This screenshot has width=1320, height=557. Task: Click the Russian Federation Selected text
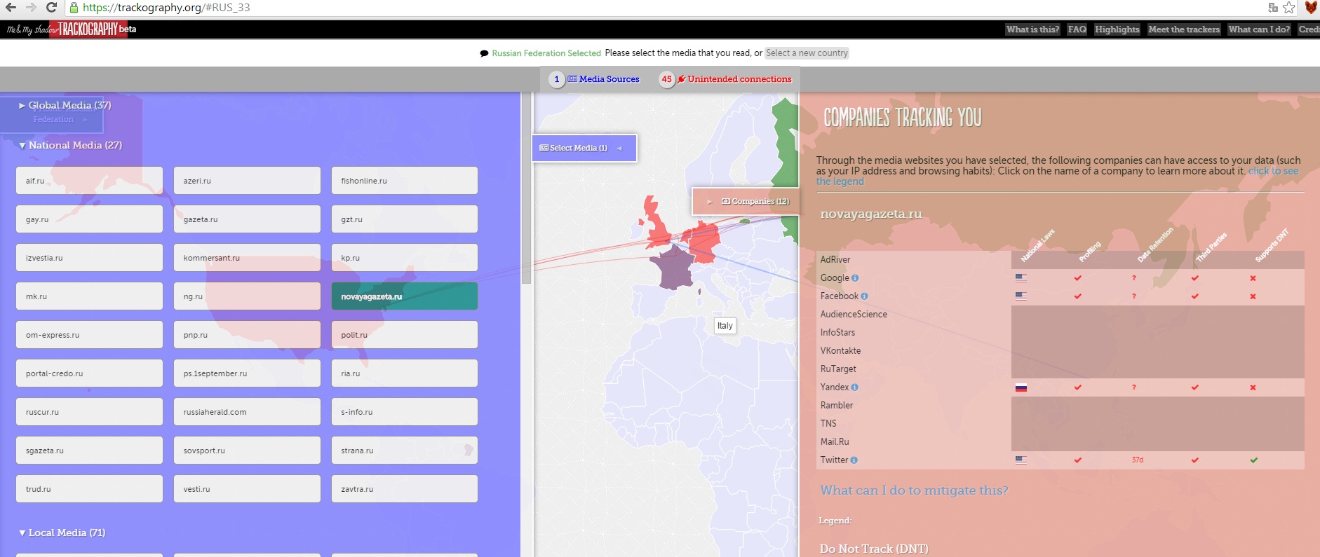click(546, 53)
